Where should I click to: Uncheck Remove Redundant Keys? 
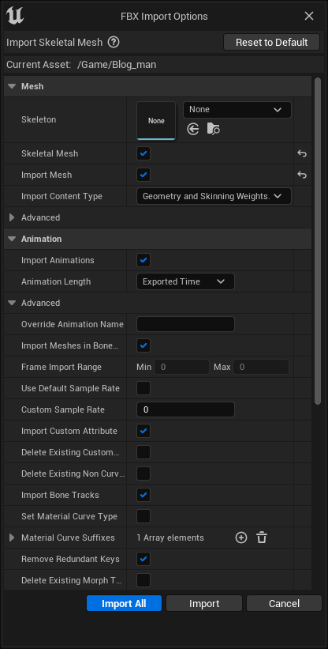click(143, 559)
